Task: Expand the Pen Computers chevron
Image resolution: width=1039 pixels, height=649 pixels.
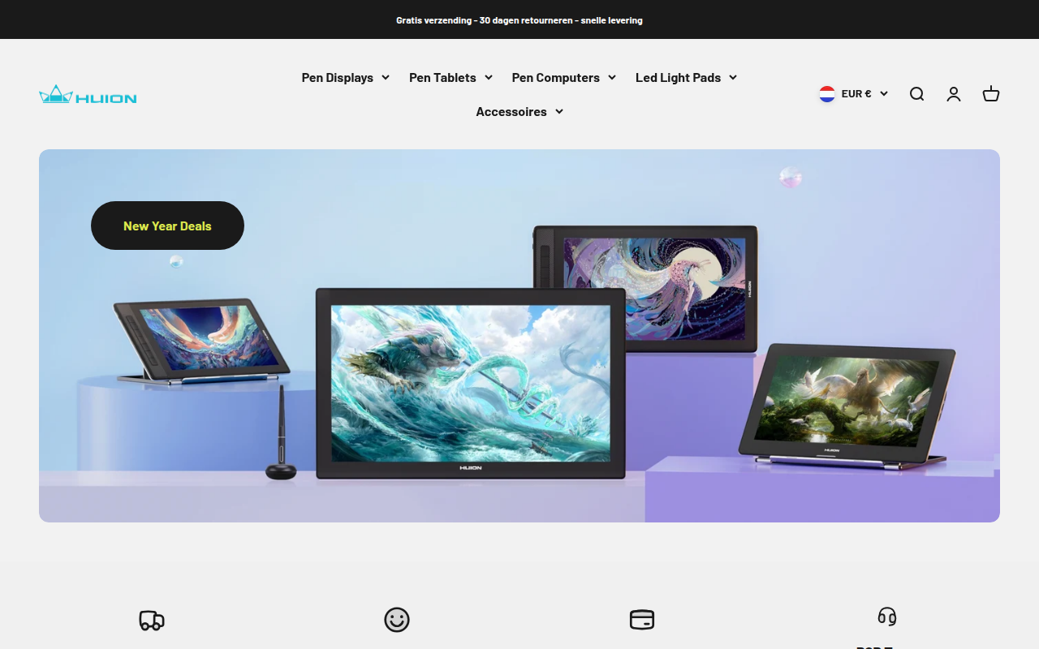Action: click(x=612, y=77)
